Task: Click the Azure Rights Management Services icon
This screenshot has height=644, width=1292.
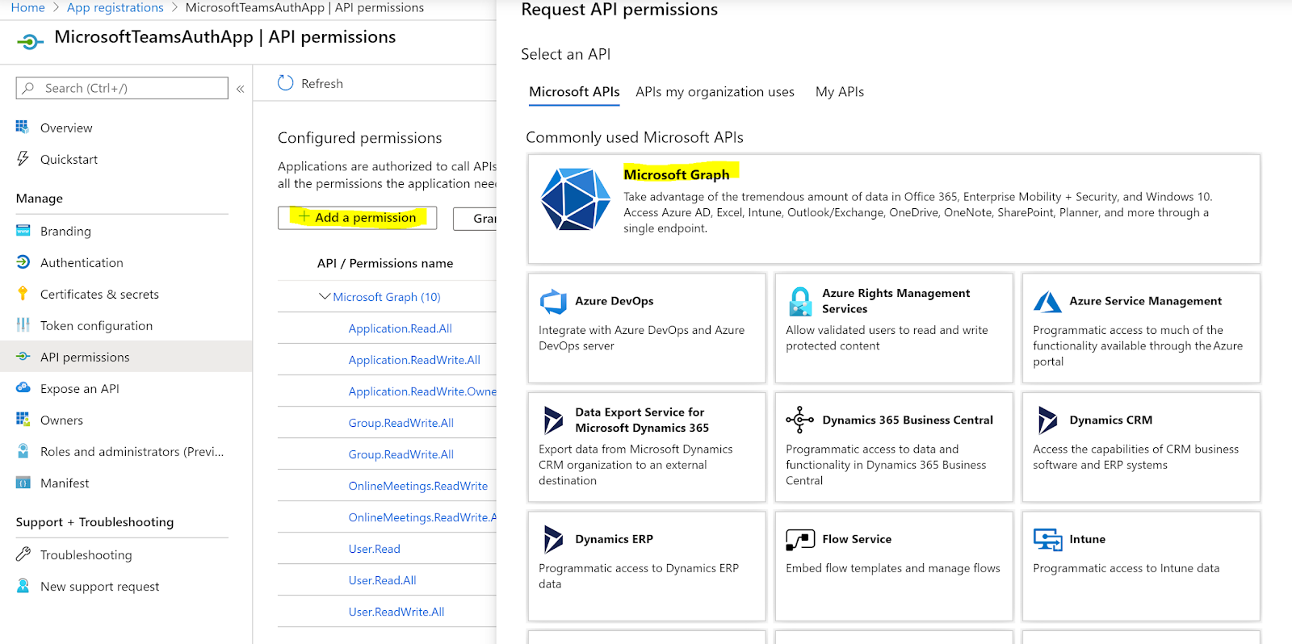Action: point(800,301)
